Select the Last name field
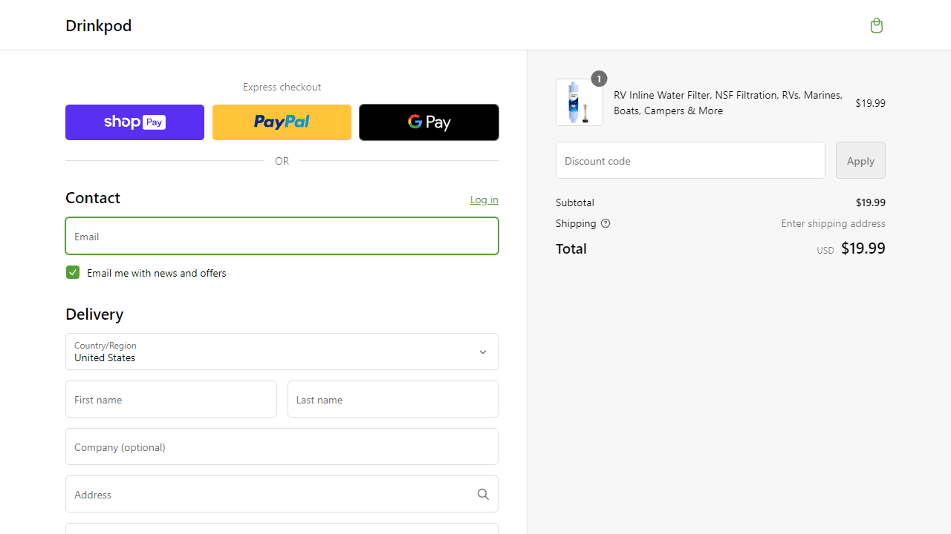This screenshot has width=951, height=534. click(x=392, y=399)
